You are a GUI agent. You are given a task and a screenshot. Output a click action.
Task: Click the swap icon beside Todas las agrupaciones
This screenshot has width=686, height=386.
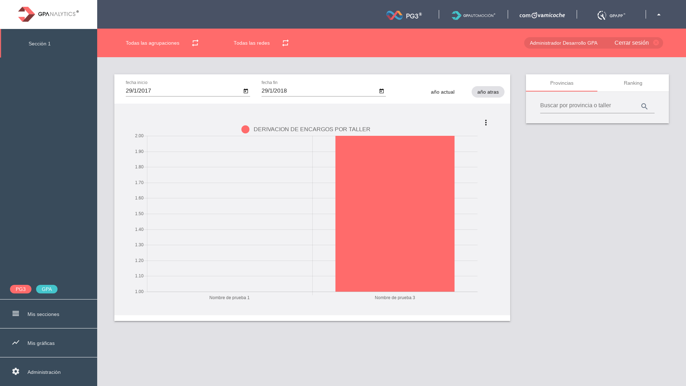pyautogui.click(x=195, y=43)
